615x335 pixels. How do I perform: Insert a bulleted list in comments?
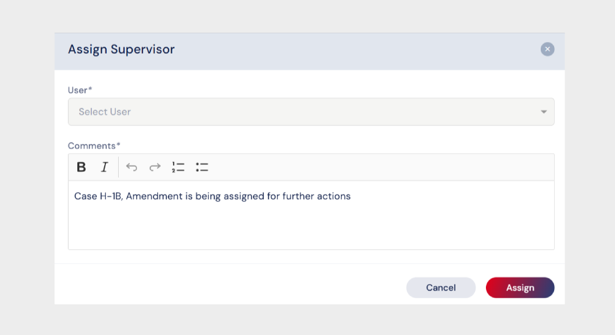pyautogui.click(x=202, y=167)
